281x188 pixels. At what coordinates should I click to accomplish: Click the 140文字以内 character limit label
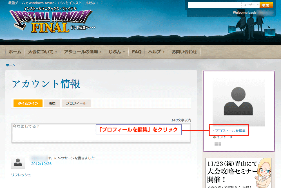coord(181,120)
